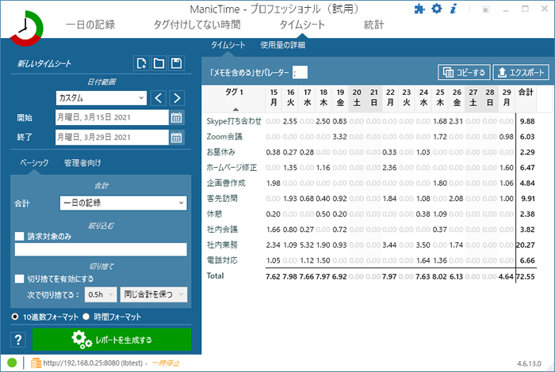Open the 0.5h rounding dropdown
The width and height of the screenshot is (555, 372).
[101, 294]
